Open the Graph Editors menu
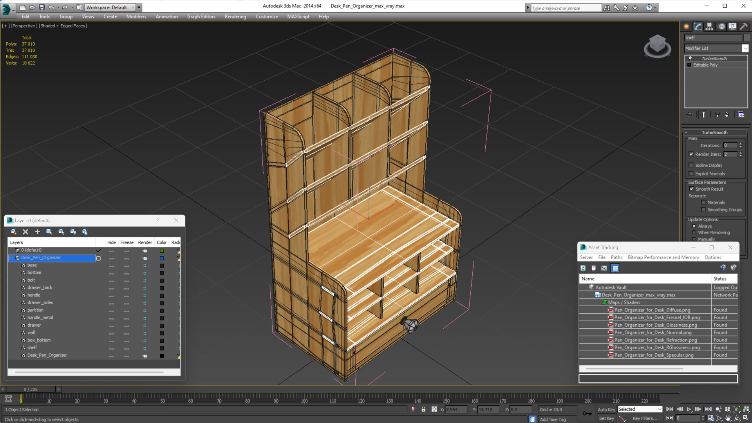The image size is (752, 423). point(201,16)
